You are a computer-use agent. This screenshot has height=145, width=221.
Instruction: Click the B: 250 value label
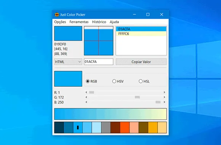coord(59,102)
